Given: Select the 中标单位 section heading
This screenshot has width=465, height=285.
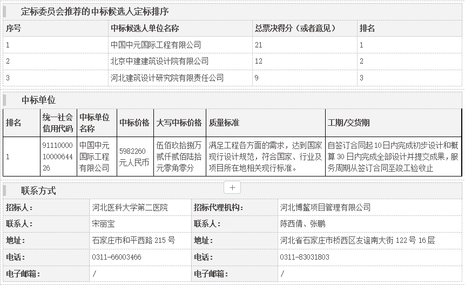Looking at the screenshot, I should [38, 100].
